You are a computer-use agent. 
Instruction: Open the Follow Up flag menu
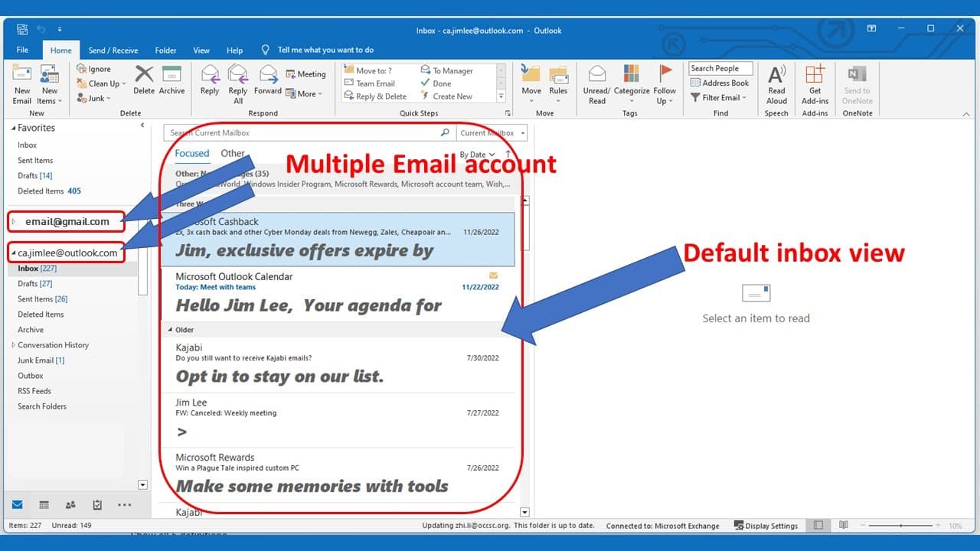665,84
